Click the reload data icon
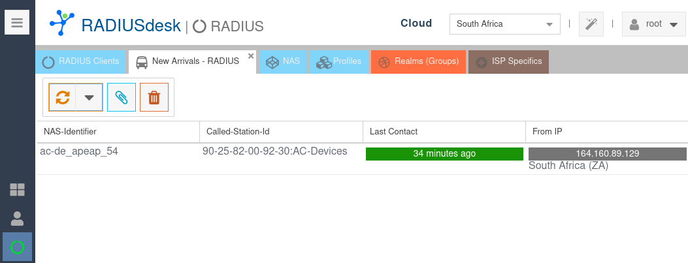The image size is (688, 263). coord(62,98)
